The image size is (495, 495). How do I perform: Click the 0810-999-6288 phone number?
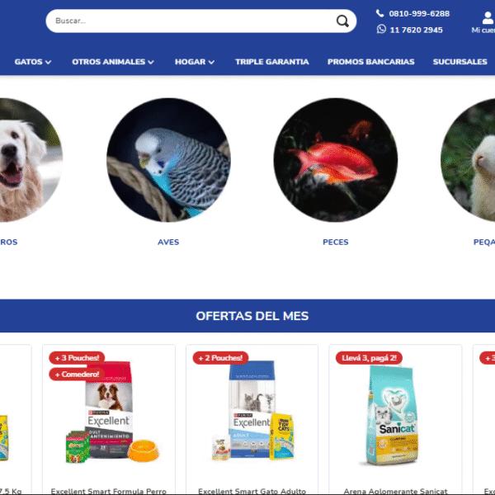[419, 13]
